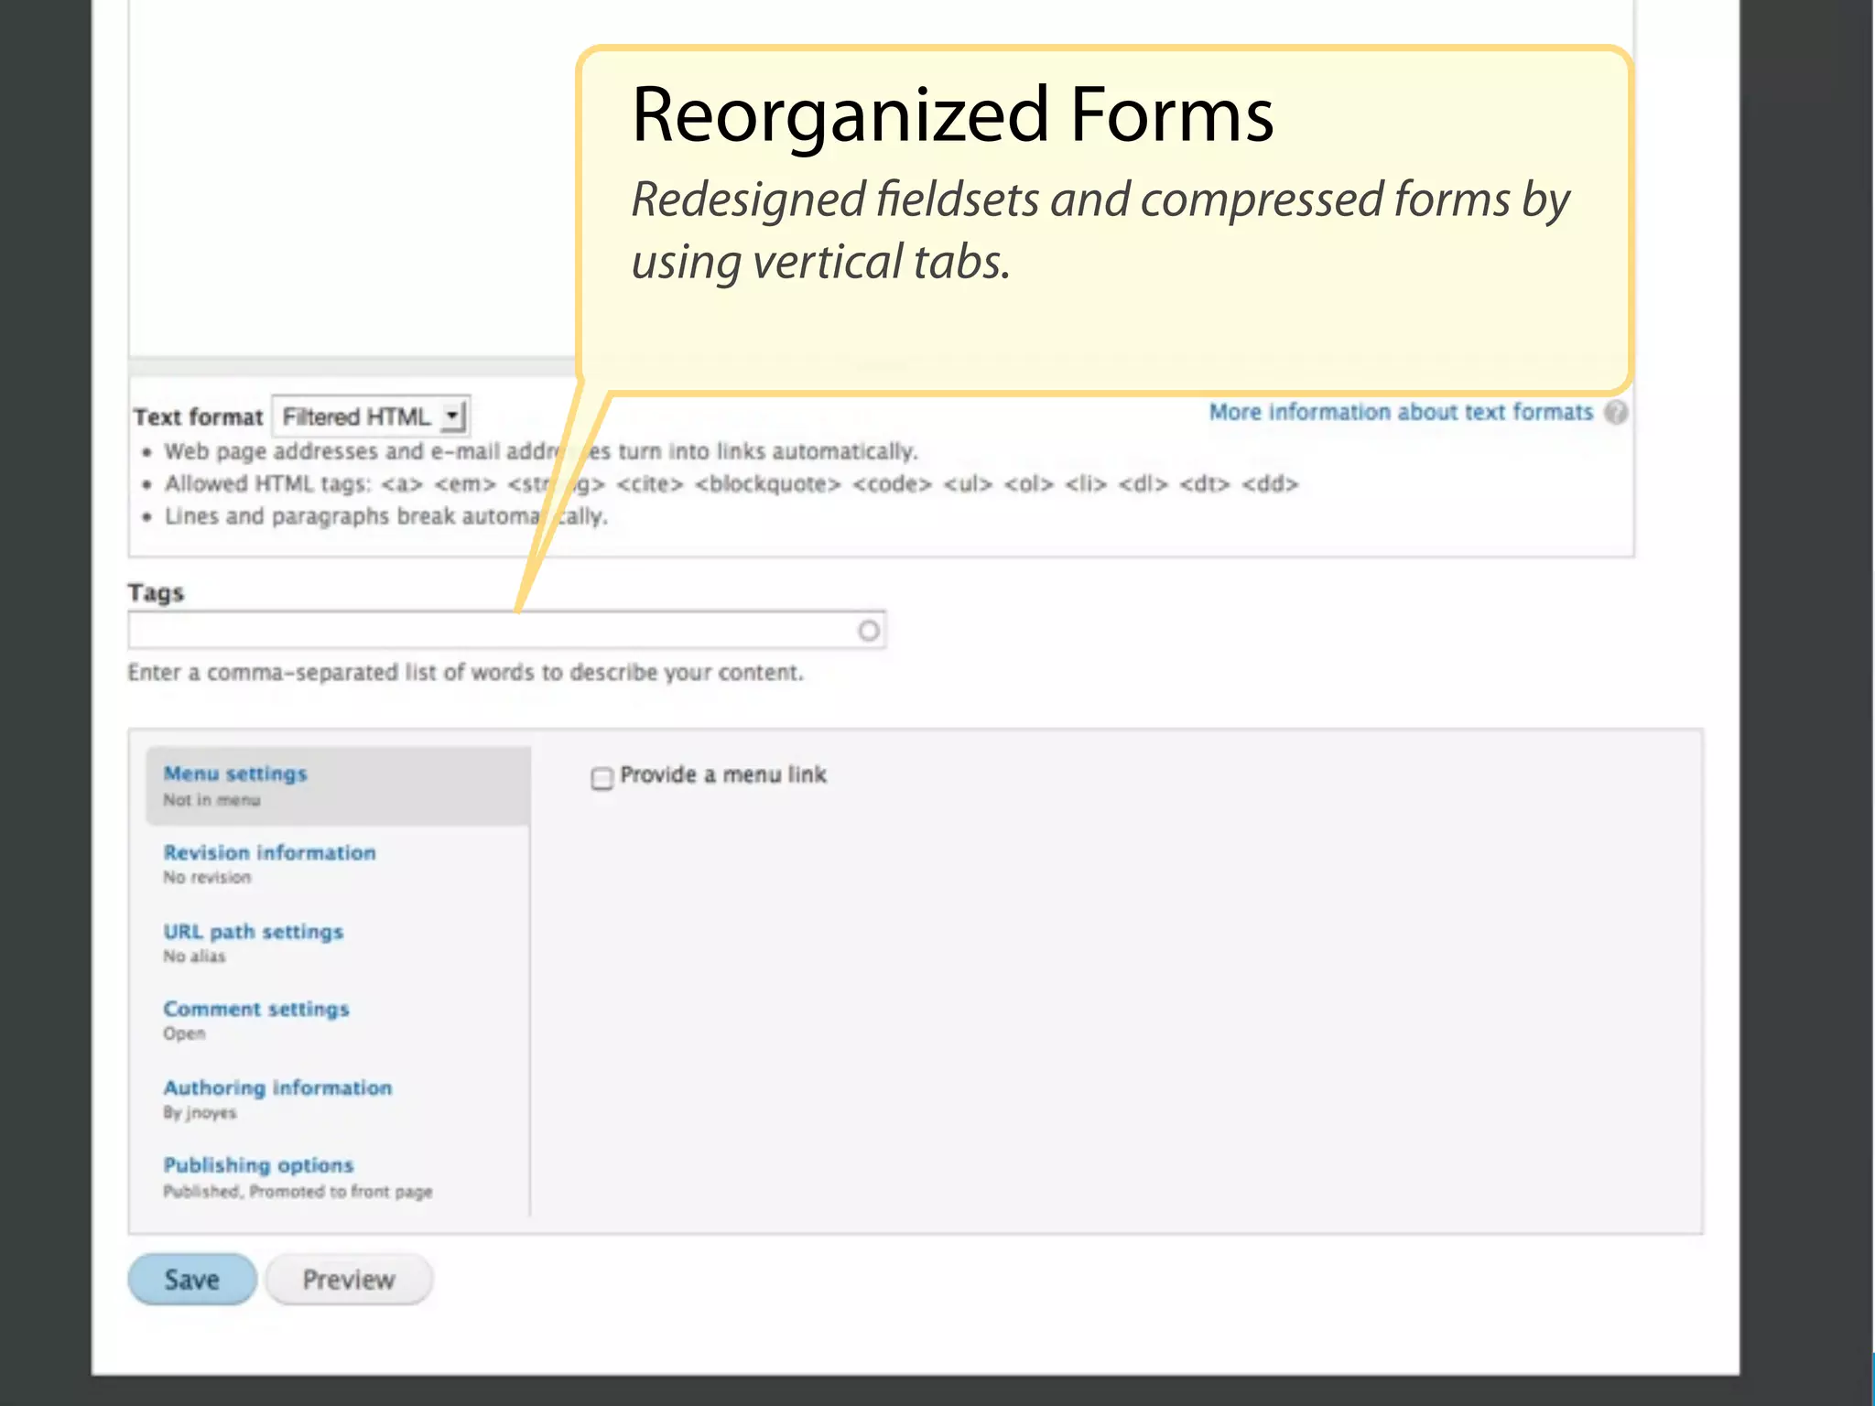This screenshot has height=1406, width=1875.
Task: Click the autocomplete circle icon in Tags field
Action: 868,631
